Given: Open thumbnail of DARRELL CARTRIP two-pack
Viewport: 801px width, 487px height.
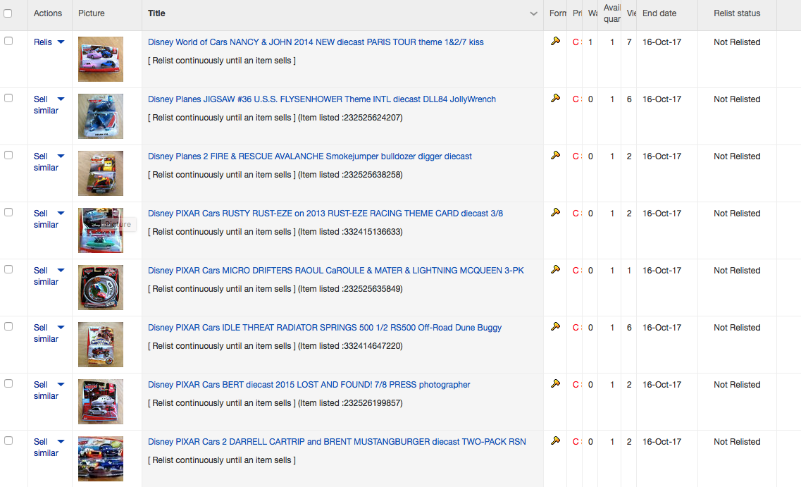Looking at the screenshot, I should click(x=101, y=459).
